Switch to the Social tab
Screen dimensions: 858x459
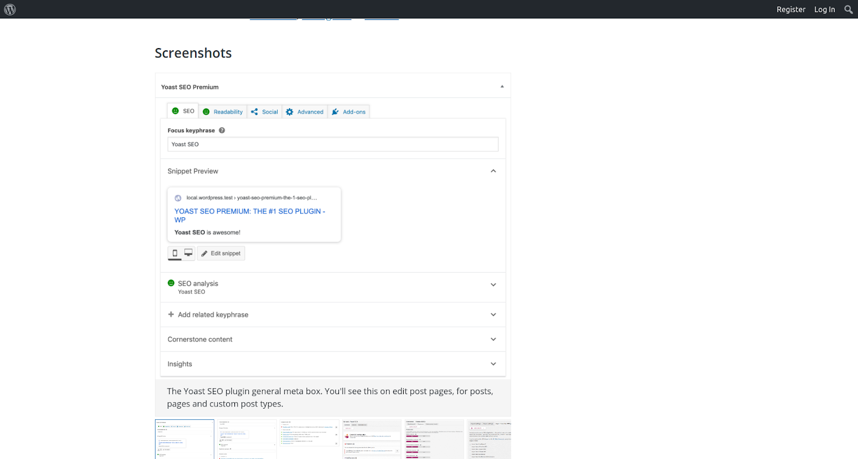tap(265, 112)
